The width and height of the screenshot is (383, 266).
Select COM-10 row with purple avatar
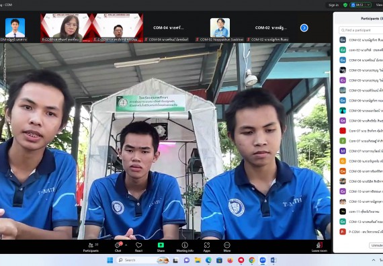point(361,191)
